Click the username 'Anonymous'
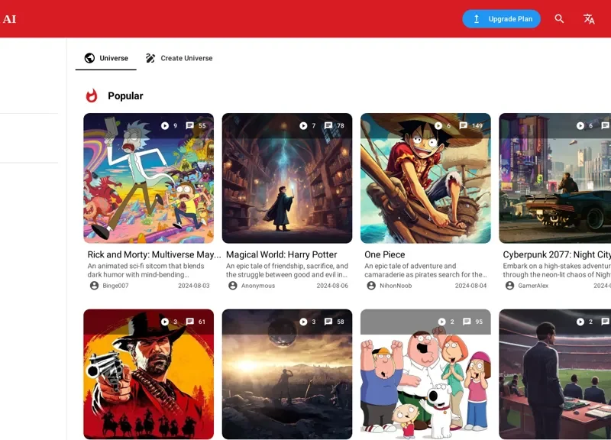This screenshot has height=440, width=611. point(258,286)
